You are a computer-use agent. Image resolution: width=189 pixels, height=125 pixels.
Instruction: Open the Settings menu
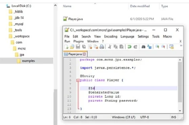pyautogui.click(x=143, y=36)
